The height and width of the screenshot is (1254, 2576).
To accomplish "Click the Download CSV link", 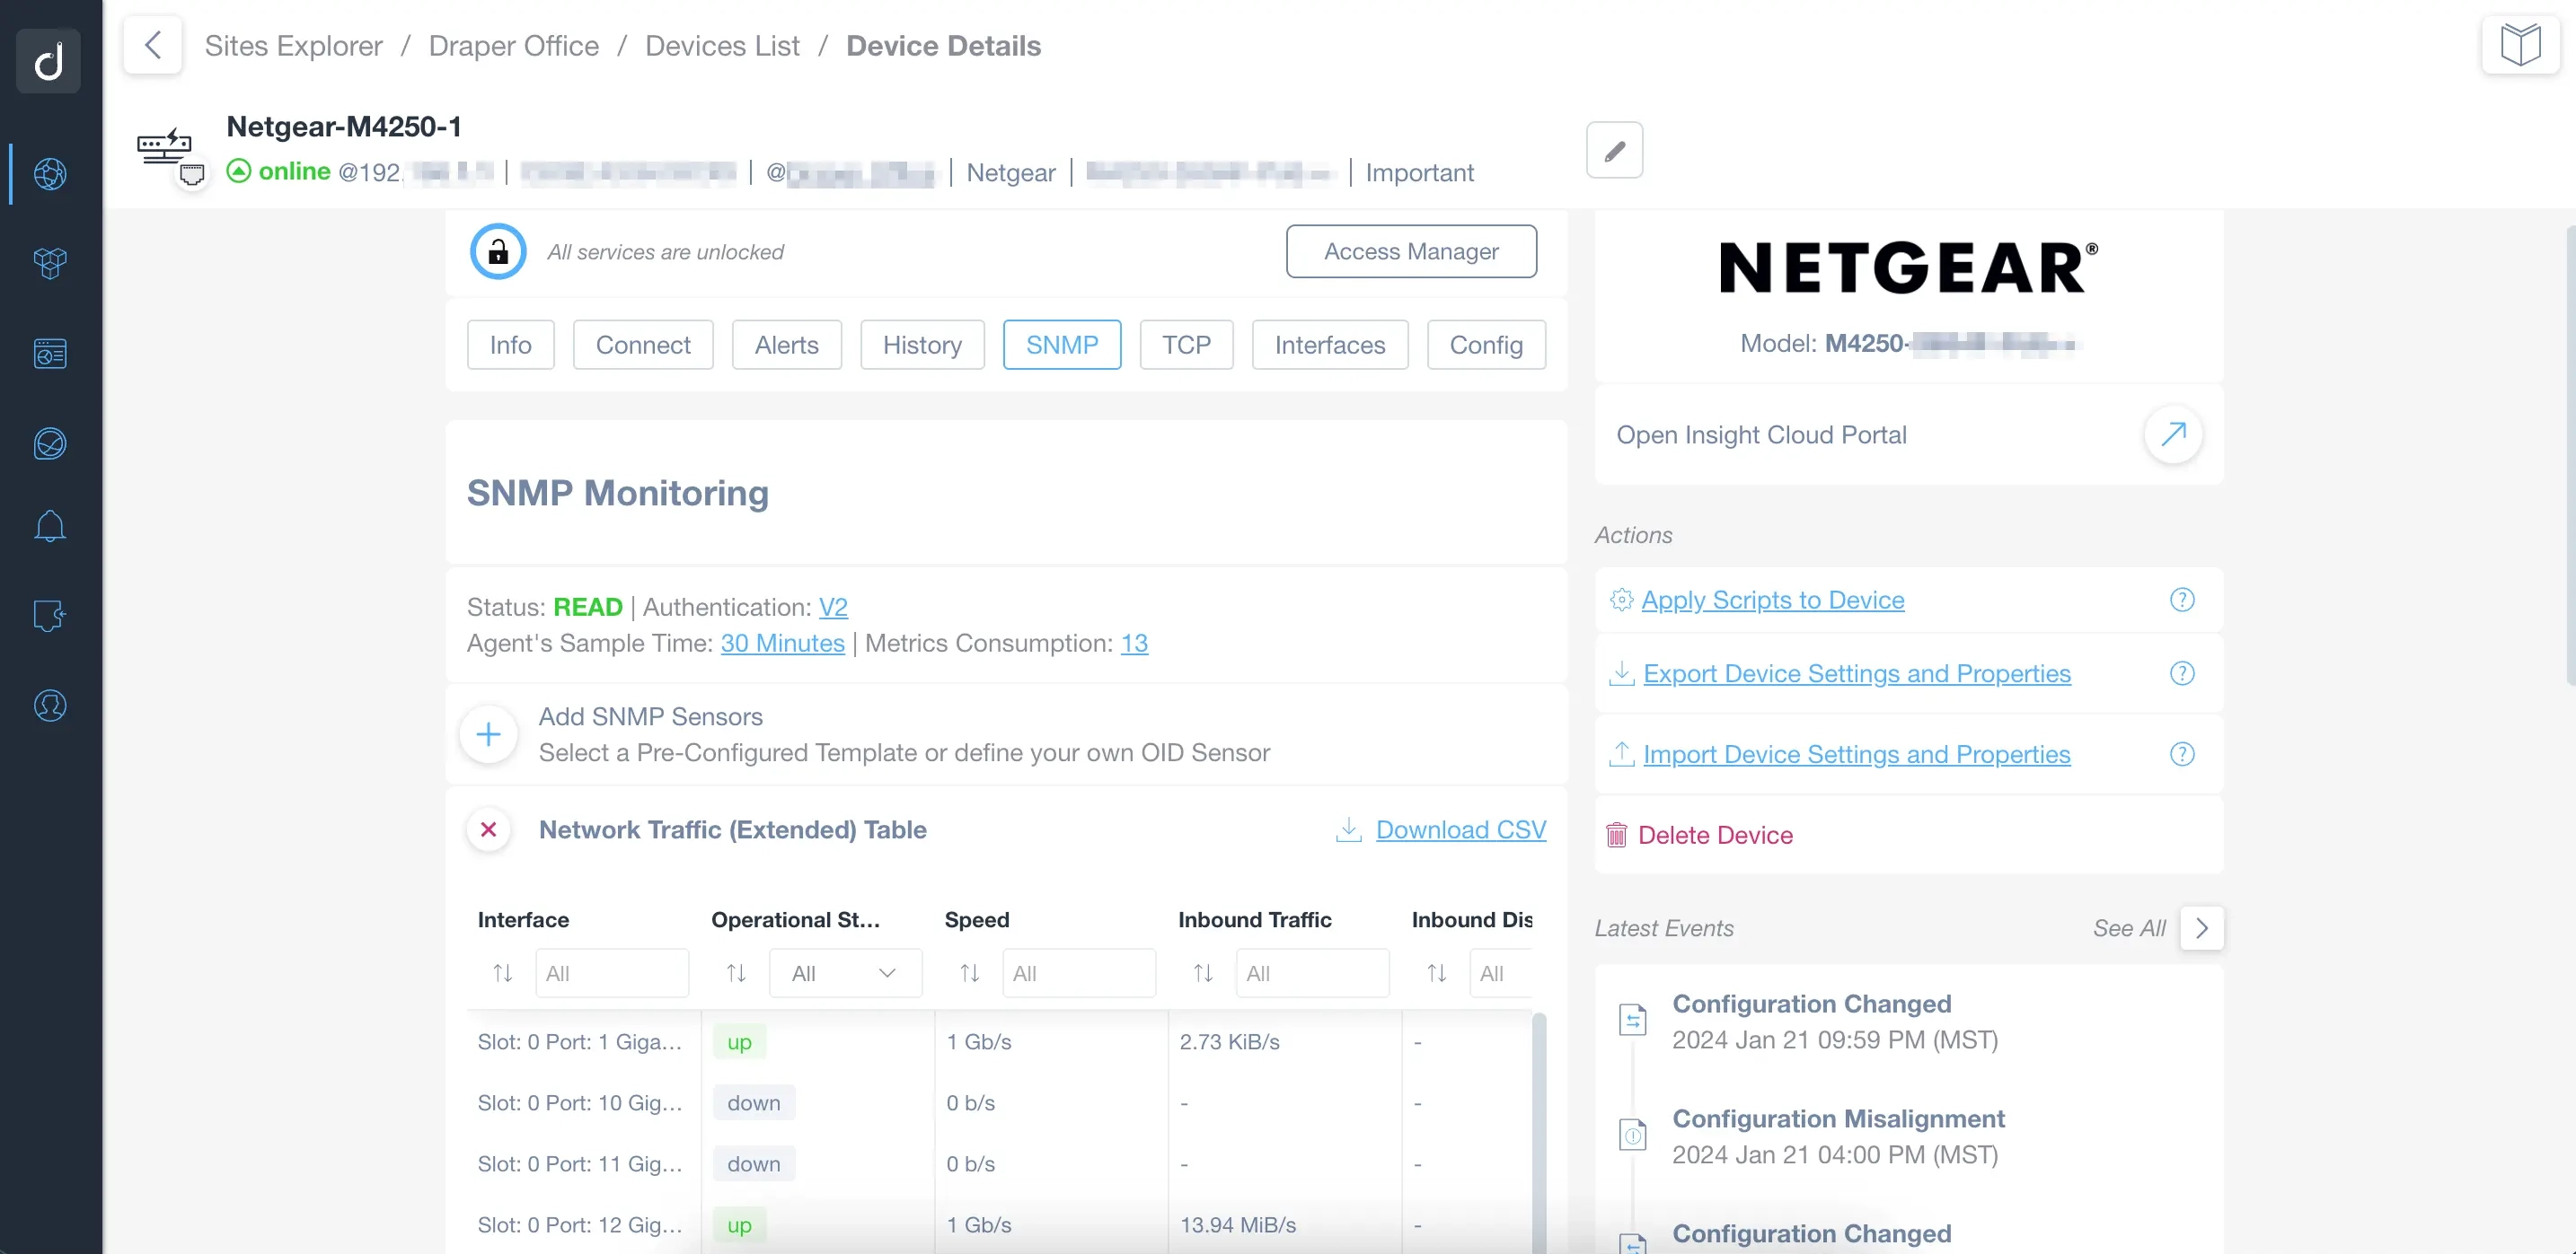I will pyautogui.click(x=1460, y=829).
